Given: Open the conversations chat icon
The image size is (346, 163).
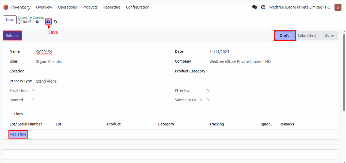Looking at the screenshot, I should (254, 7).
